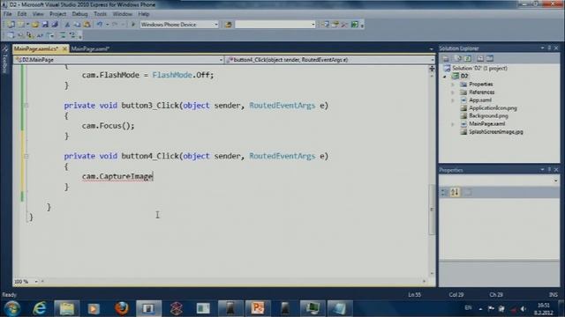Click the Alphabetical sort icon in Properties
This screenshot has width=565, height=317.
tap(455, 192)
